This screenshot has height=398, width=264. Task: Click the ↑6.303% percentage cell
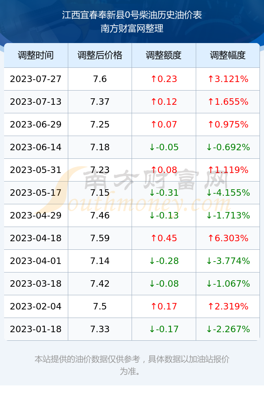(x=228, y=238)
